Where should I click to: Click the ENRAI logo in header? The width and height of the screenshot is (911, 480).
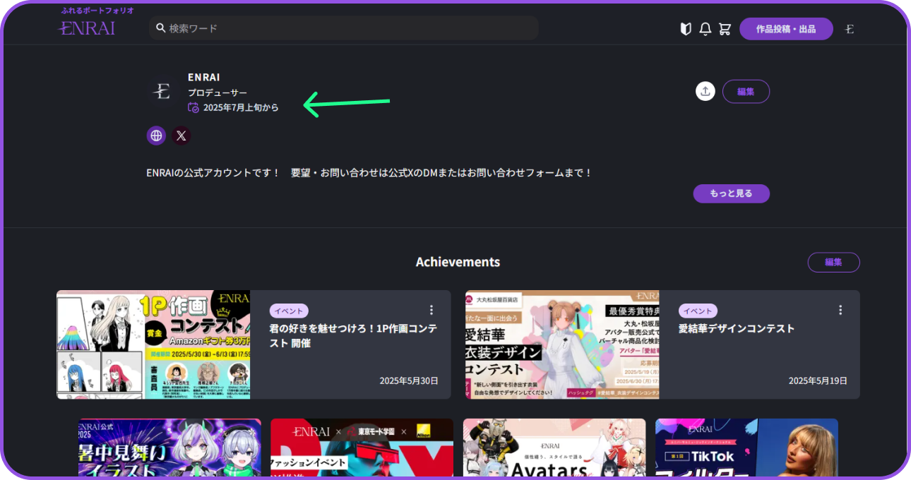point(87,28)
